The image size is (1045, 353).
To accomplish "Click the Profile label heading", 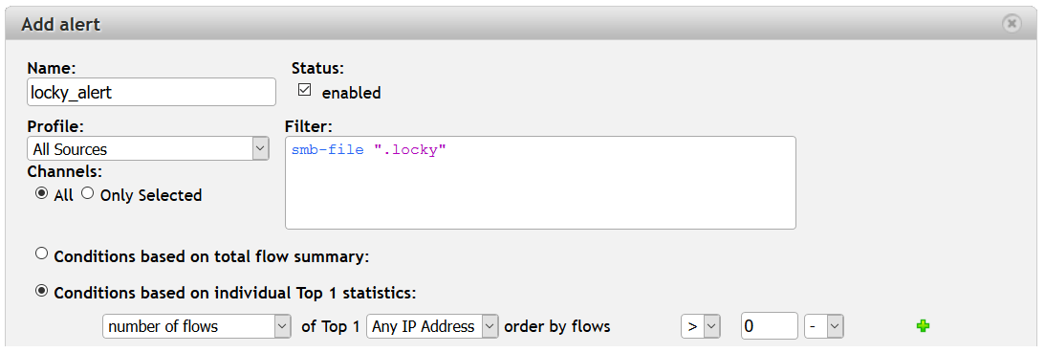I will pos(55,126).
